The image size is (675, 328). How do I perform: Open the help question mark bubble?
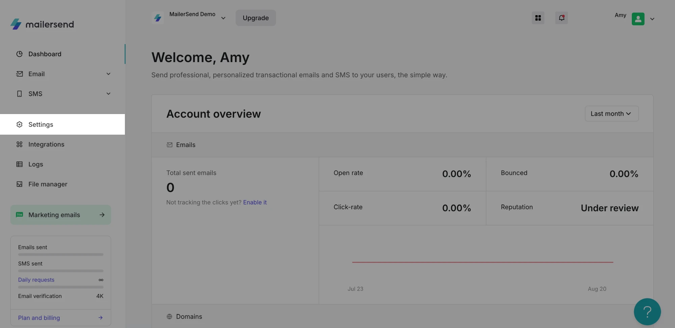pyautogui.click(x=647, y=312)
